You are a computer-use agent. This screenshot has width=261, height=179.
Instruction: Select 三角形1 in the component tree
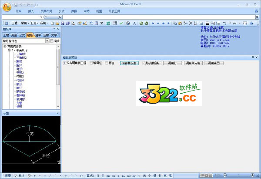21,54
